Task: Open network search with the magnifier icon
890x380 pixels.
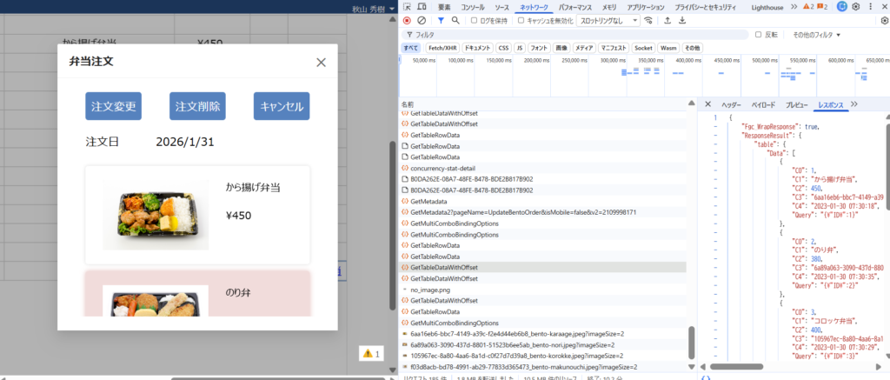Action: (455, 20)
